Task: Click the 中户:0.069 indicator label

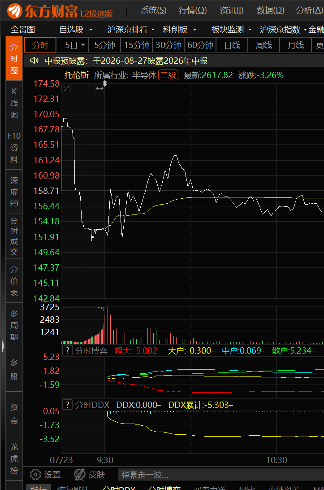Action: coord(243,350)
